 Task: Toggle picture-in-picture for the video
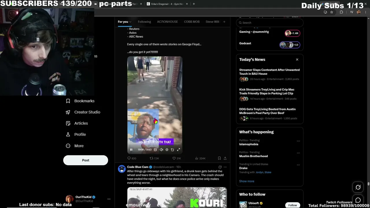[x=172, y=150]
